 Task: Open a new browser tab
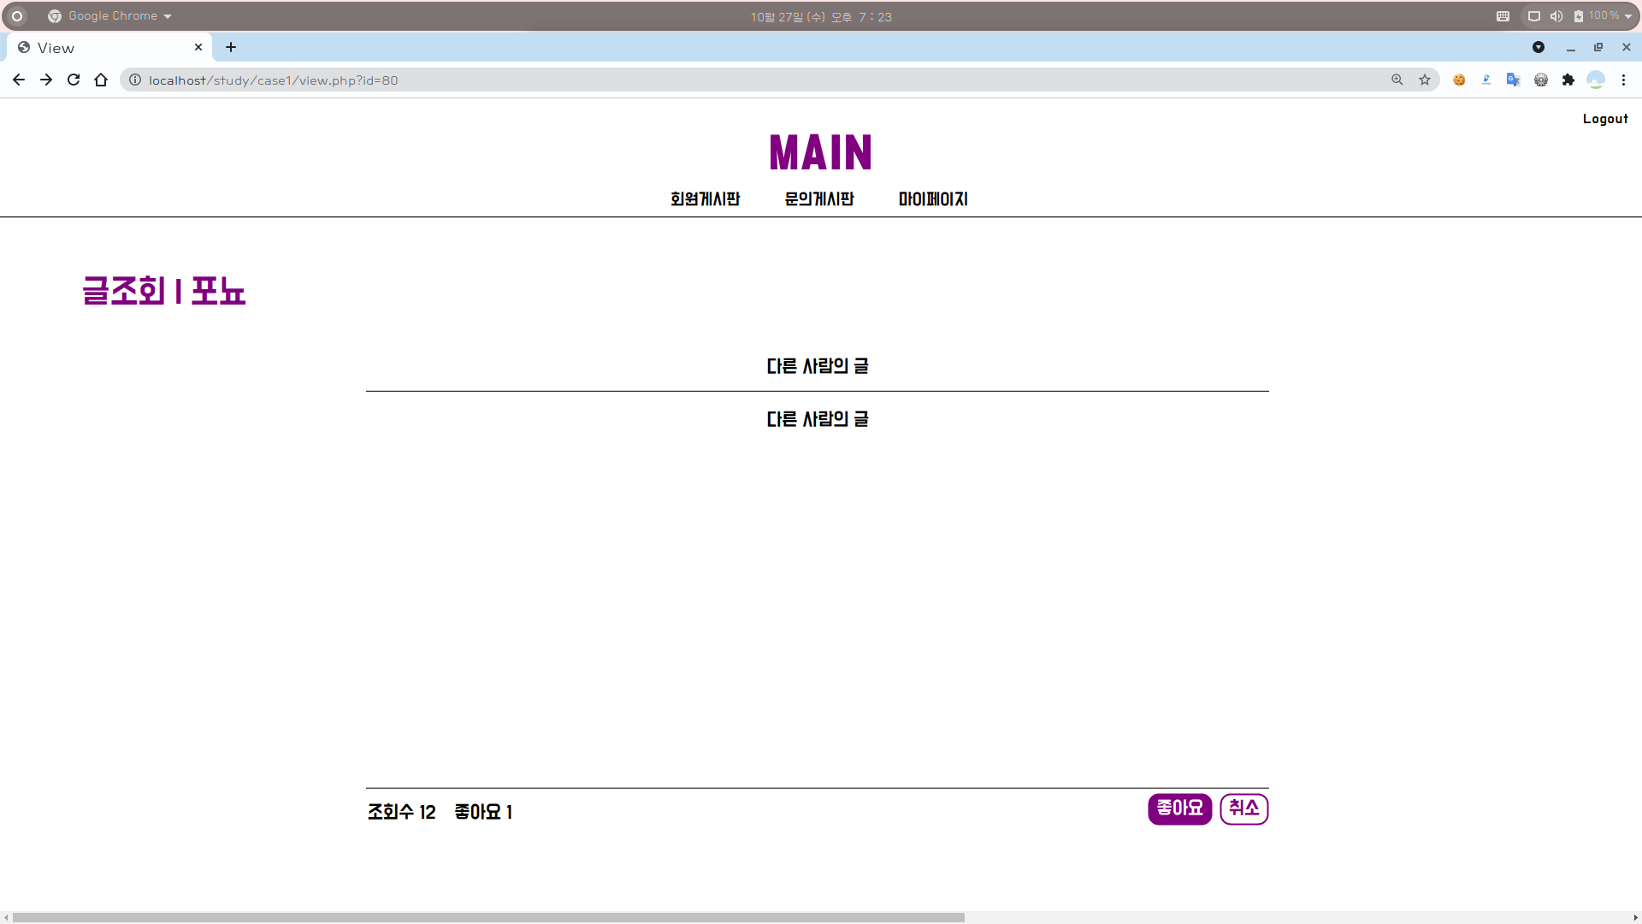point(231,47)
